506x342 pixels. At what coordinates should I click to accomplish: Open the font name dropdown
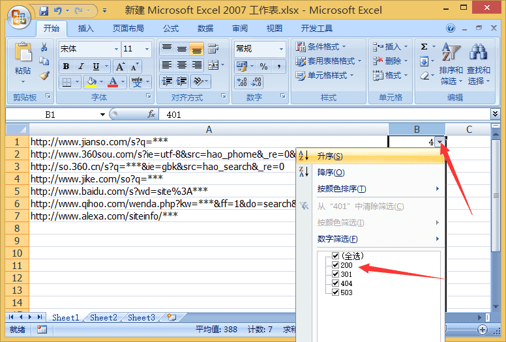click(116, 49)
